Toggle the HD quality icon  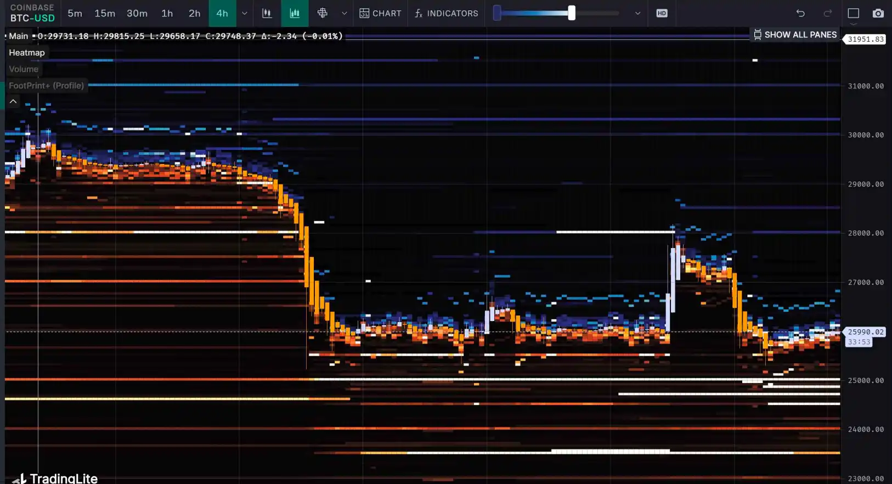point(662,13)
